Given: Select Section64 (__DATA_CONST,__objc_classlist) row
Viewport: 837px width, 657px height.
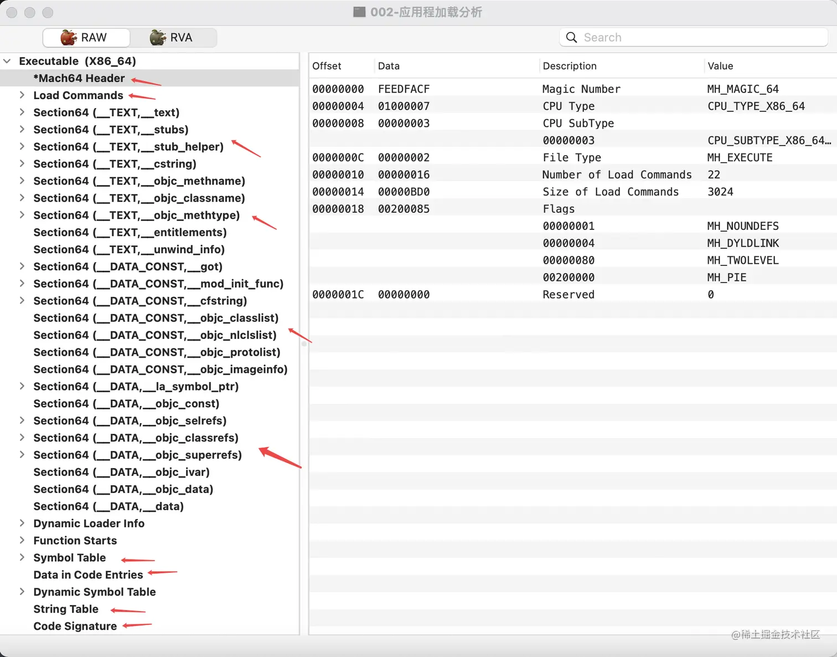Looking at the screenshot, I should click(149, 319).
